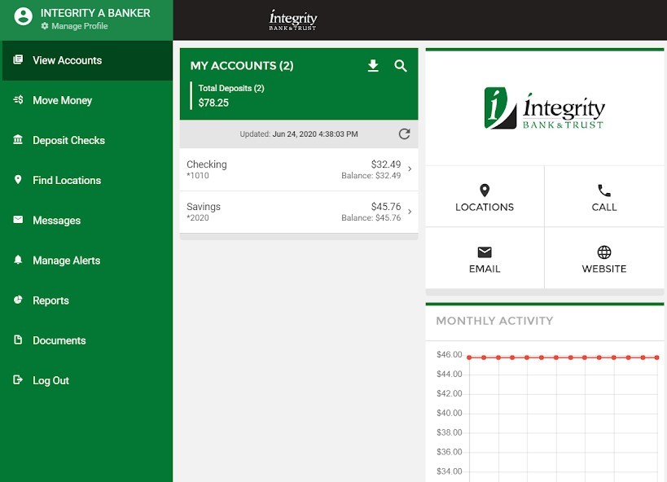This screenshot has width=667, height=482.
Task: Click the Find Locations pin icon
Action: 18,179
